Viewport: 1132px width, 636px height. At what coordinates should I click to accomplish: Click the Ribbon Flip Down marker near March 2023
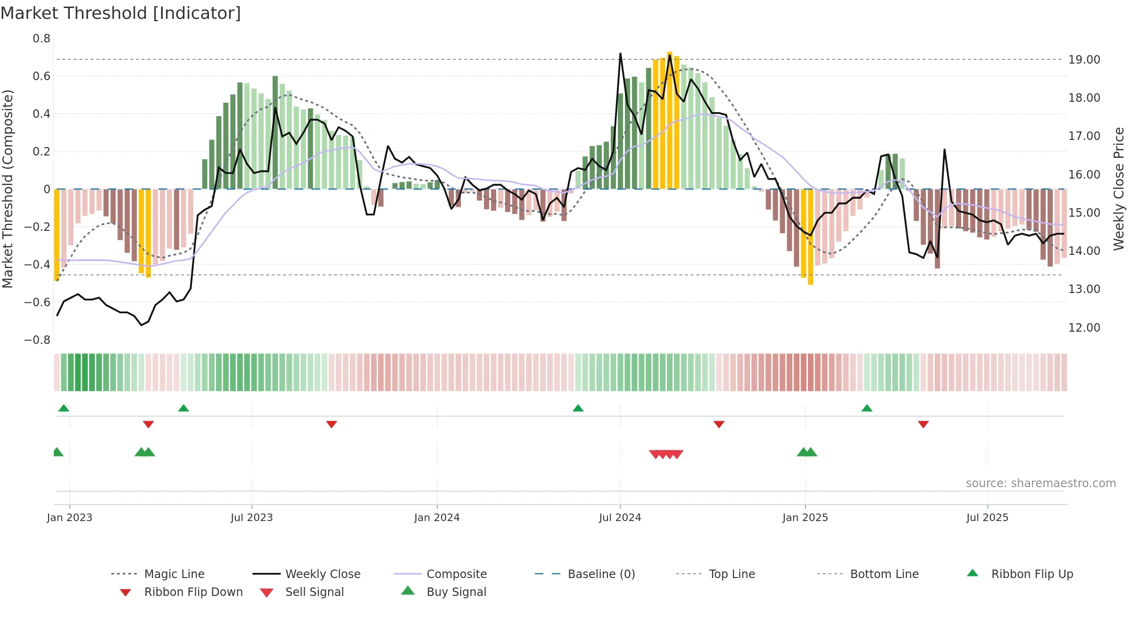click(149, 424)
